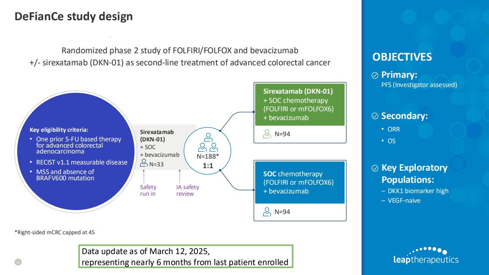Image resolution: width=489 pixels, height=275 pixels.
Task: Select the three-person group icon above N=188
Action: point(208,143)
